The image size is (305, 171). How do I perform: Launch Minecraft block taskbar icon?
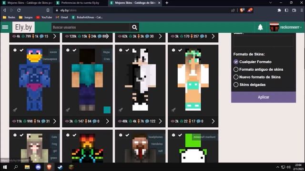[71, 167]
